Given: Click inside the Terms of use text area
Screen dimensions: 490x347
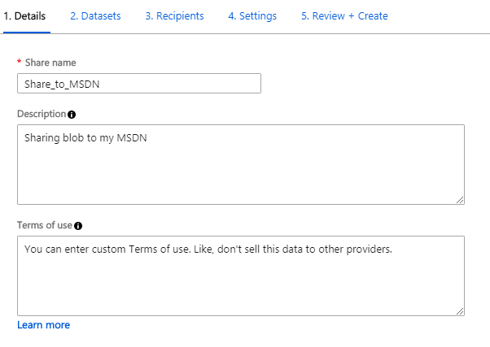Looking at the screenshot, I should pyautogui.click(x=241, y=275).
